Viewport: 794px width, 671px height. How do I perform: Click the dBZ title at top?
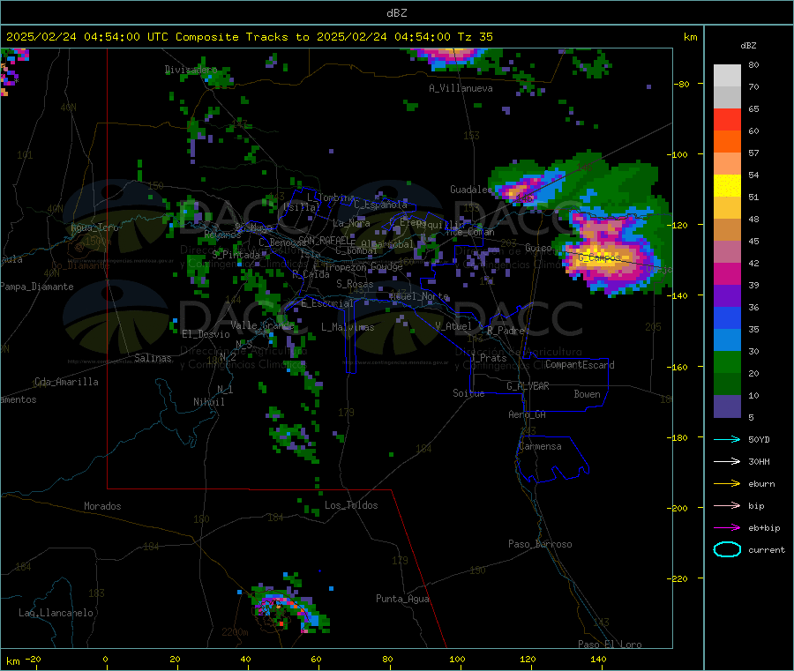[396, 13]
